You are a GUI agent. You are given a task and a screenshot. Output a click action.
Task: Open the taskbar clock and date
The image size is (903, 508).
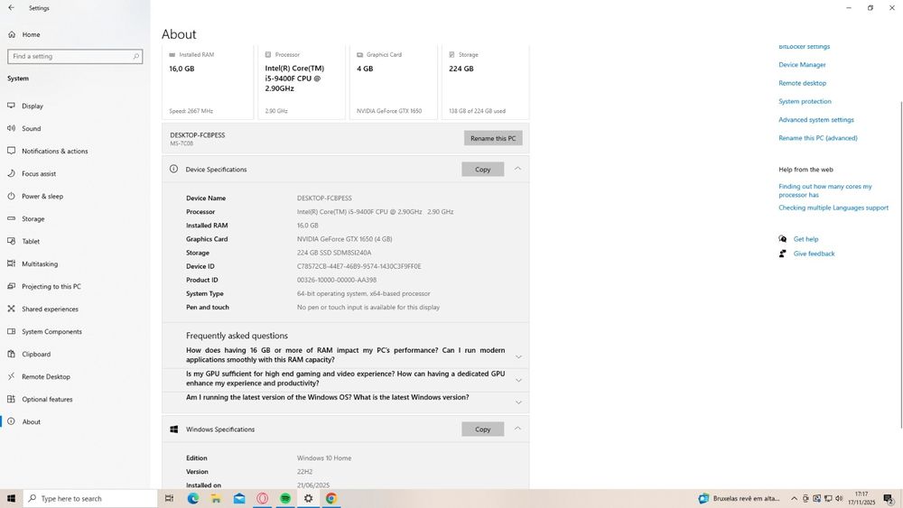[861, 498]
